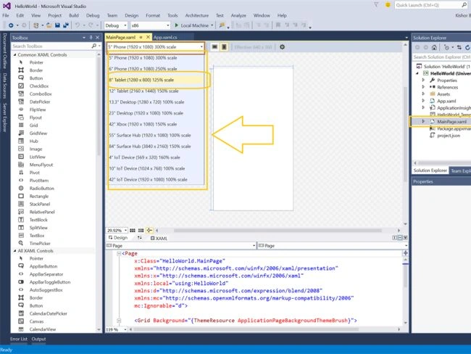This screenshot has width=471, height=354.
Task: Click the Search Toolbox input field
Action: tap(52, 46)
